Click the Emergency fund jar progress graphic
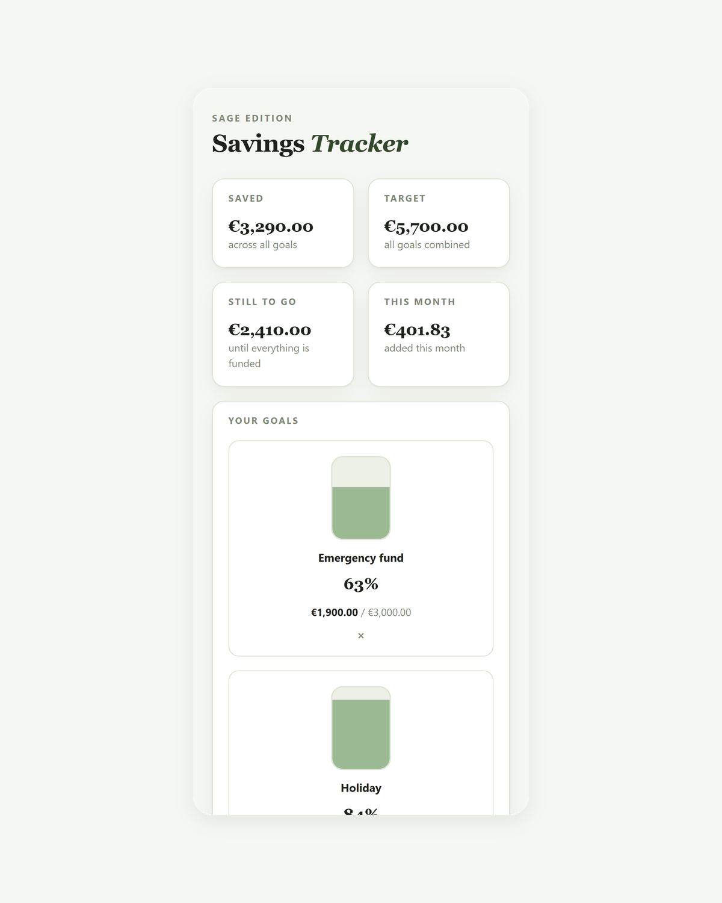 [x=361, y=498]
